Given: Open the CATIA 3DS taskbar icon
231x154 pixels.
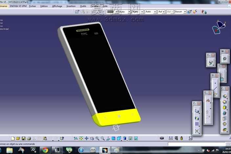Looking at the screenshot, I should 21,150.
